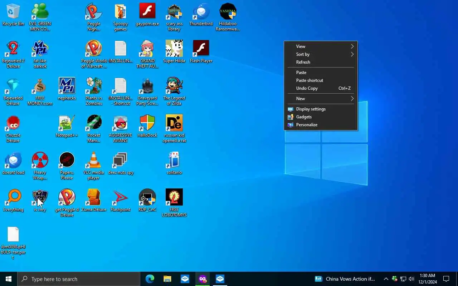Select the Hildaboo Ransomwa... desktop icon
Image resolution: width=458 pixels, height=286 pixels.
pyautogui.click(x=228, y=18)
